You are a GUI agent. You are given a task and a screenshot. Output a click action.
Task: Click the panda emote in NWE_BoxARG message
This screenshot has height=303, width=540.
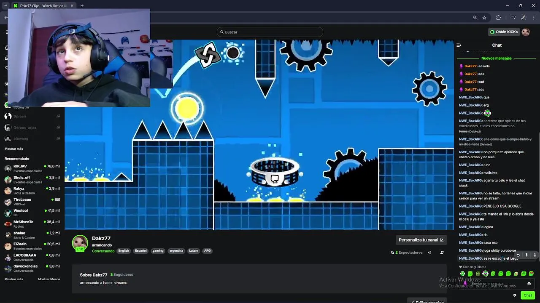click(x=487, y=113)
